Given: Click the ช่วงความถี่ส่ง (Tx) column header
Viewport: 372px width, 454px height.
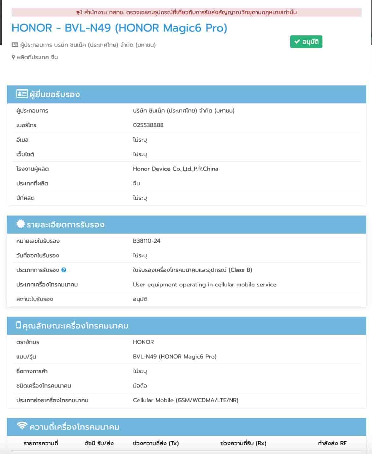Looking at the screenshot, I should [156, 443].
